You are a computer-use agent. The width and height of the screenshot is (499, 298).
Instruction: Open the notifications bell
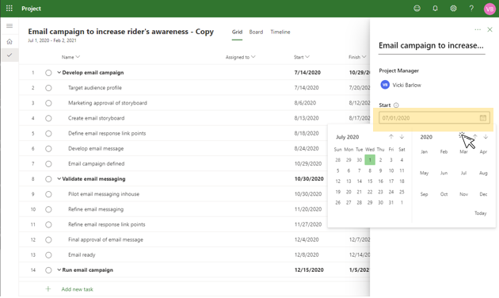tap(435, 9)
